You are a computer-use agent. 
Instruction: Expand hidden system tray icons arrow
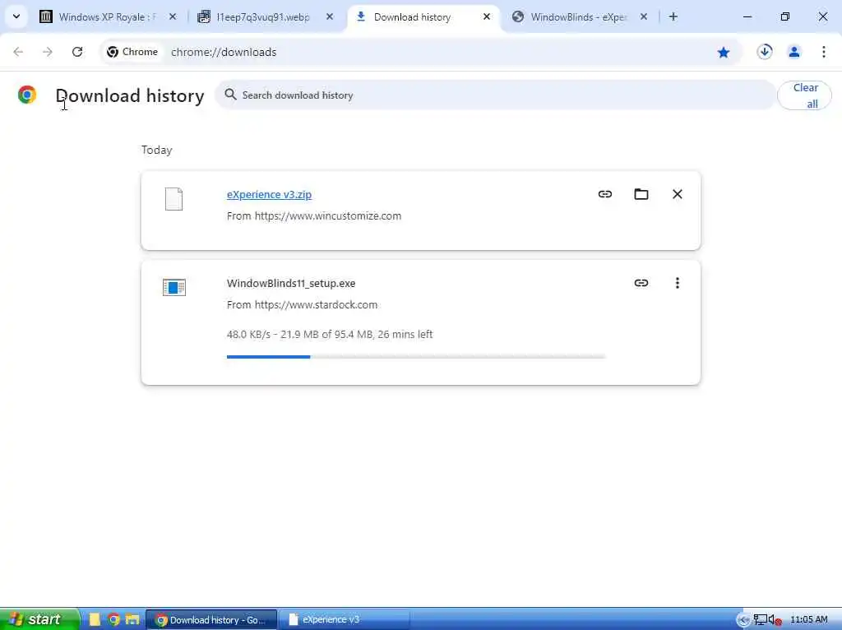[743, 620]
